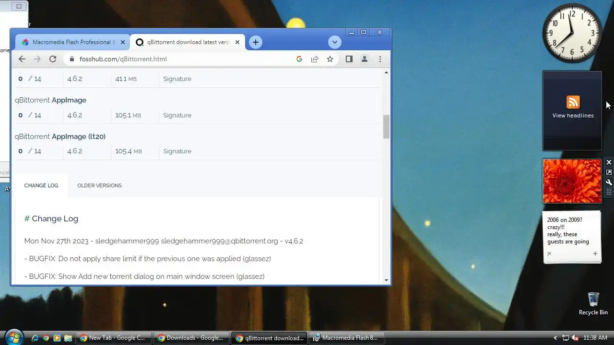The height and width of the screenshot is (345, 614).
Task: Enlarge the slideshow gadget with arrow icon
Action: click(609, 172)
